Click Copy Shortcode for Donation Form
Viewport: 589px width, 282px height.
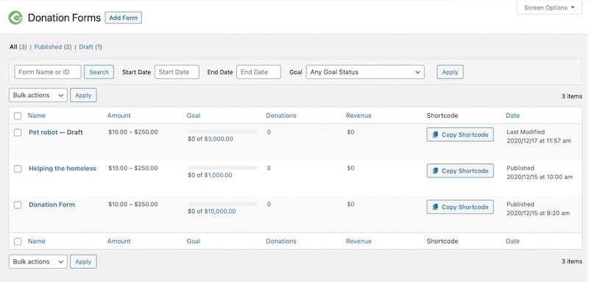click(x=460, y=207)
